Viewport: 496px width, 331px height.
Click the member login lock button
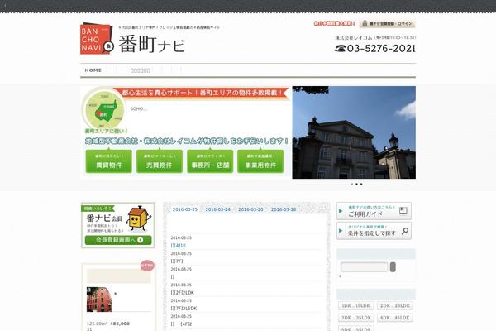(x=387, y=23)
